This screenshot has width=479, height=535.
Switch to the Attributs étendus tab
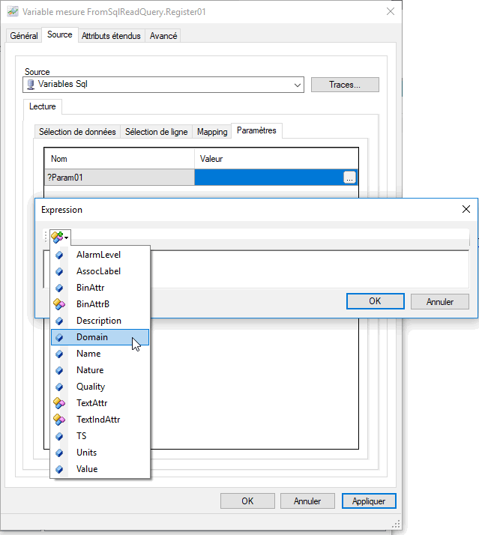point(111,36)
